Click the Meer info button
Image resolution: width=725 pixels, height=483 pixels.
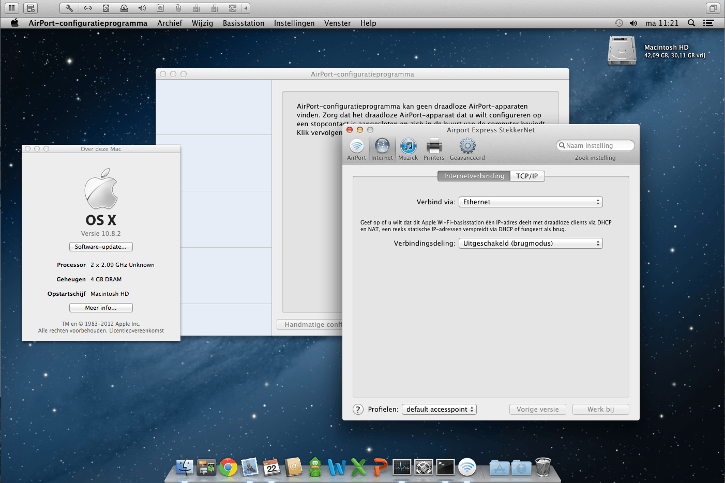pyautogui.click(x=101, y=308)
